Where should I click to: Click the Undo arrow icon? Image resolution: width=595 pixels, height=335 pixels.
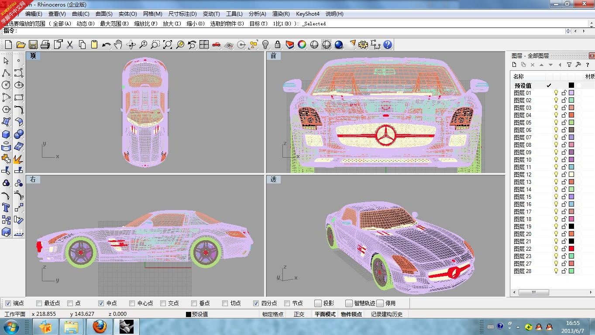click(106, 45)
